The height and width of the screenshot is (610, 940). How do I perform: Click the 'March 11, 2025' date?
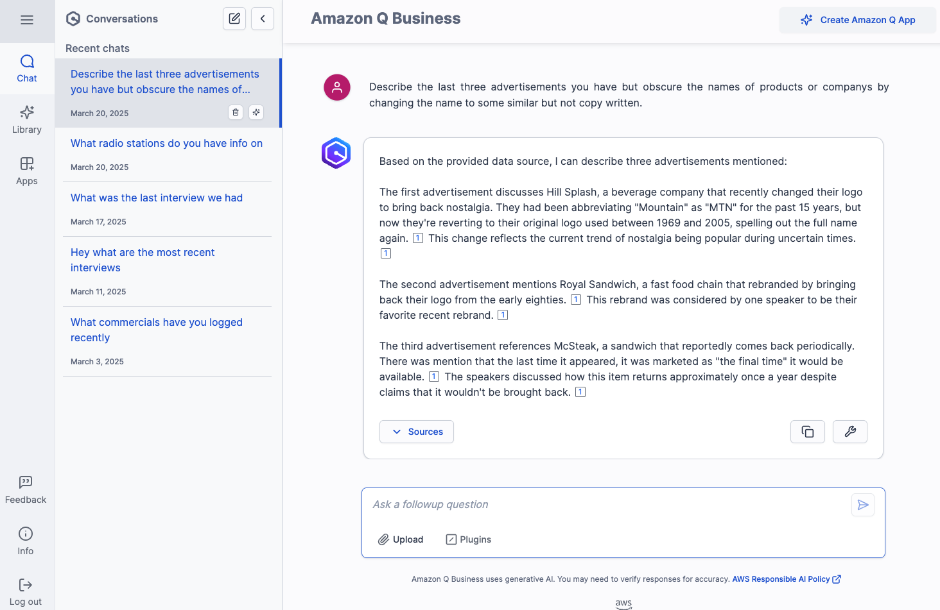pyautogui.click(x=98, y=292)
